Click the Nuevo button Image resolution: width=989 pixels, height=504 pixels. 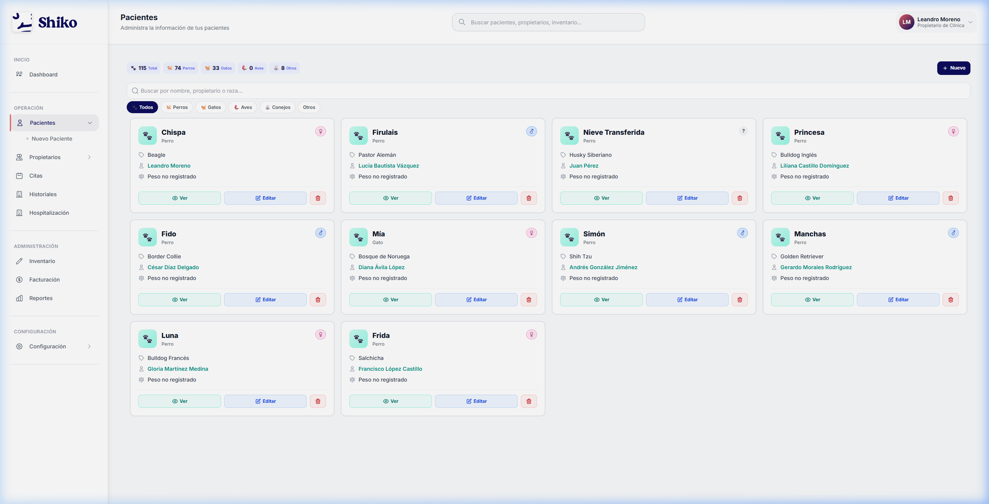953,68
